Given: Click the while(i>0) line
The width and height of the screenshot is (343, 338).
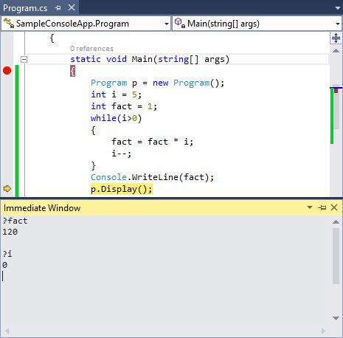Looking at the screenshot, I should 116,118.
